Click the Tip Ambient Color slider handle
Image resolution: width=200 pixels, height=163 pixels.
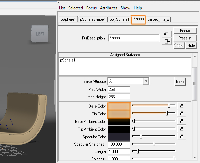(134, 129)
